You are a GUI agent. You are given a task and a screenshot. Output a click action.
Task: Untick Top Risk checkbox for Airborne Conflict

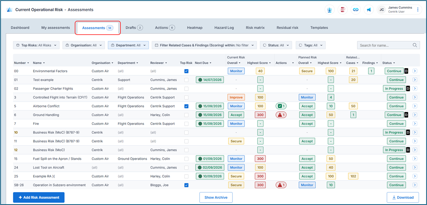(186, 107)
